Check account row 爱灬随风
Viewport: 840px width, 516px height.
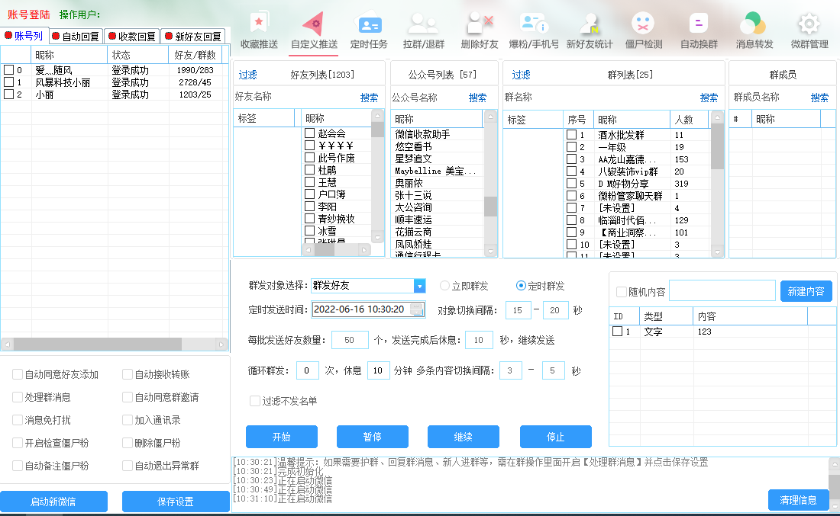(x=8, y=70)
